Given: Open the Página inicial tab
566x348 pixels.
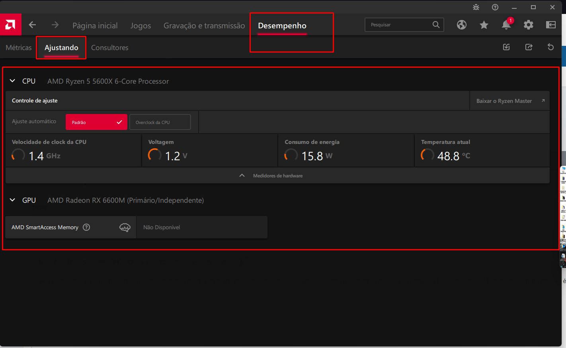Looking at the screenshot, I should [x=95, y=26].
